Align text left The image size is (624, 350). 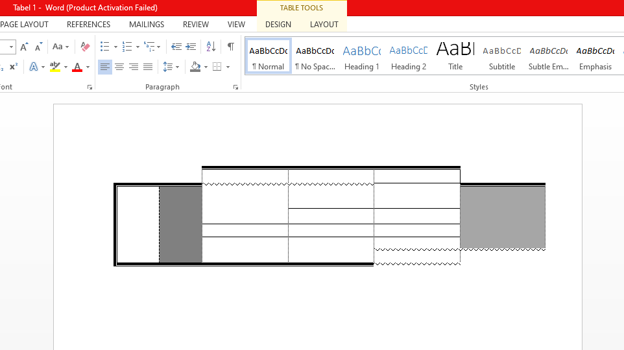click(x=105, y=67)
